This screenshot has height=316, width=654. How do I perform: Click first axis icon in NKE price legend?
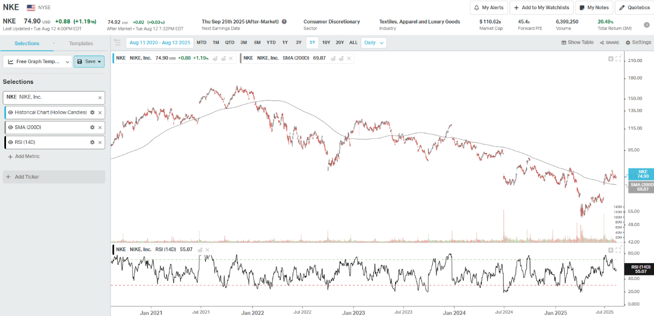(215, 58)
